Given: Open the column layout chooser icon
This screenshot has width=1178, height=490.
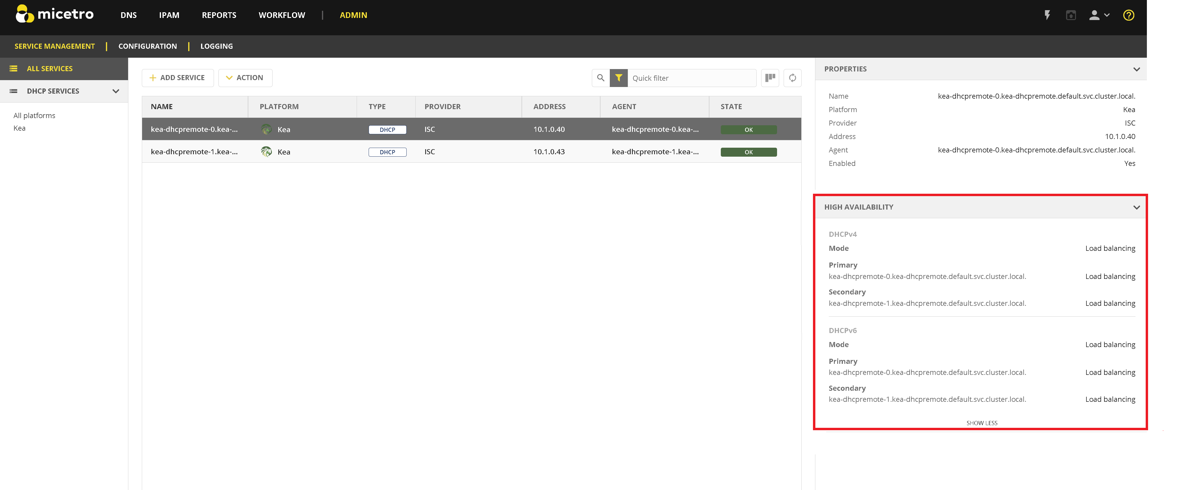Looking at the screenshot, I should coord(770,78).
